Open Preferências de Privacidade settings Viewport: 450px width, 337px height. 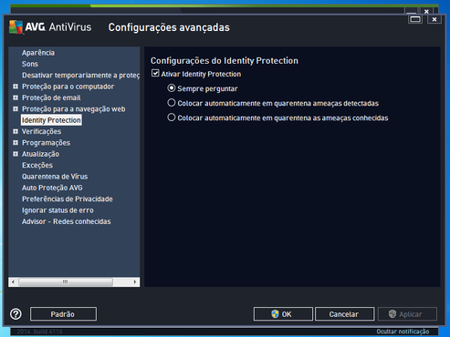[x=68, y=199]
